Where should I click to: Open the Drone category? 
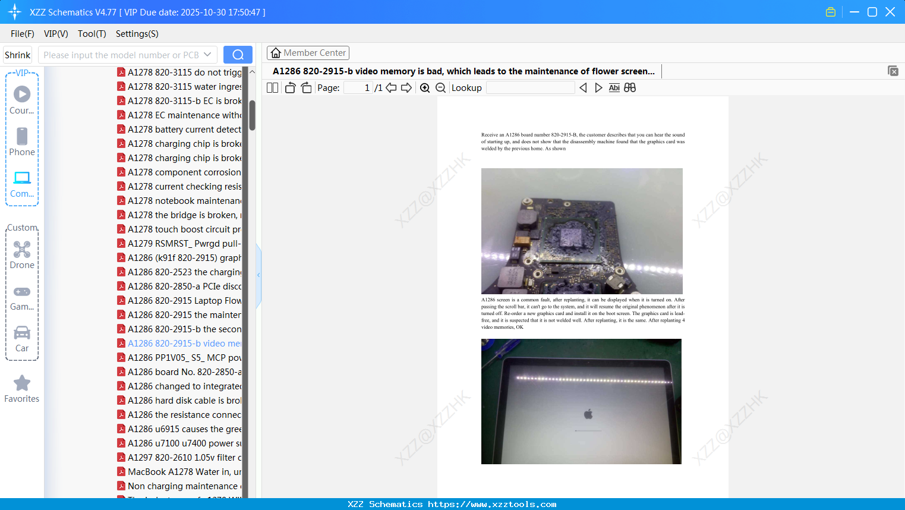(x=22, y=255)
